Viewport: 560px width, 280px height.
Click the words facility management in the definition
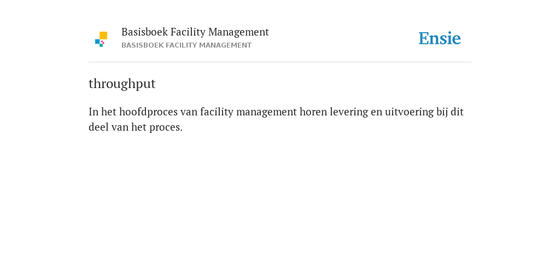pyautogui.click(x=248, y=112)
